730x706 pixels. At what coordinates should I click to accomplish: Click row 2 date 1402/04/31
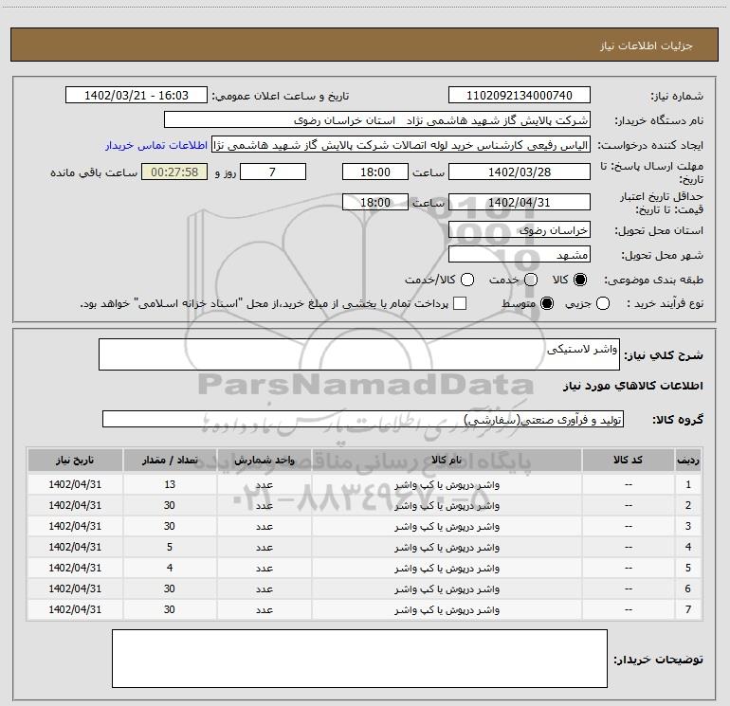coord(75,505)
